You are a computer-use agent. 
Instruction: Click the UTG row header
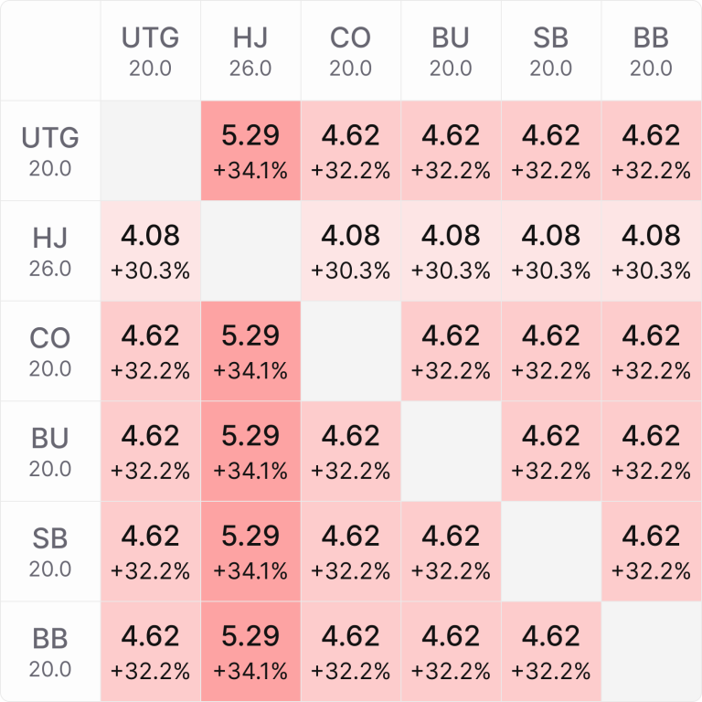tap(50, 151)
